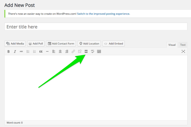191x127 pixels.
Task: Insert a blockquote
Action: click(41, 51)
